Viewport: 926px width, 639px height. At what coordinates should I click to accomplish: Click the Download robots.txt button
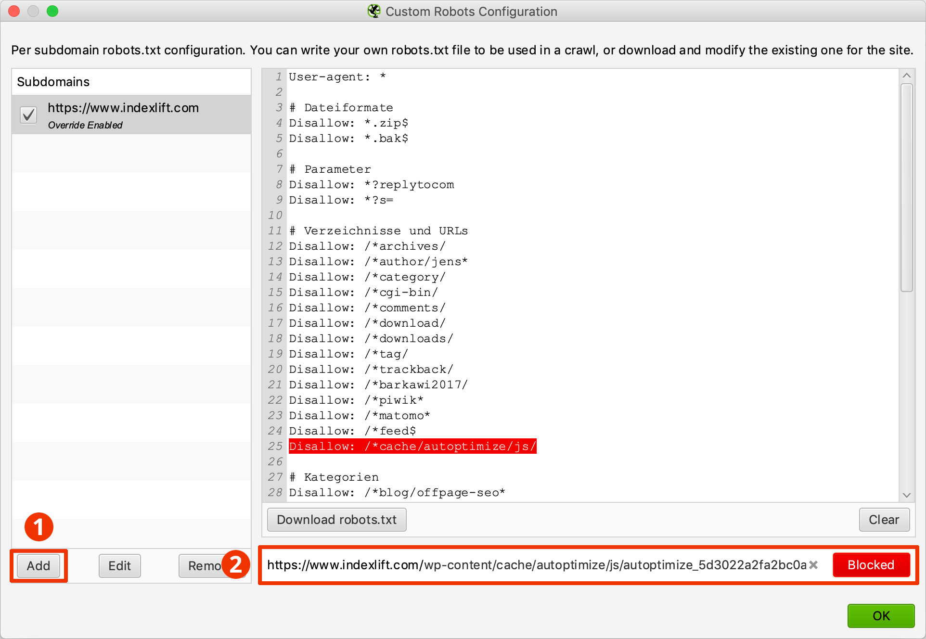336,520
